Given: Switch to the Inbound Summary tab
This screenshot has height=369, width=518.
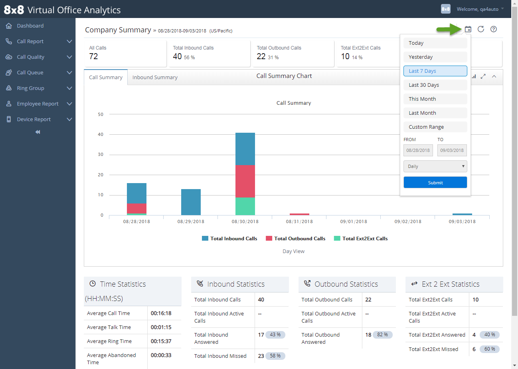Looking at the screenshot, I should pos(155,77).
